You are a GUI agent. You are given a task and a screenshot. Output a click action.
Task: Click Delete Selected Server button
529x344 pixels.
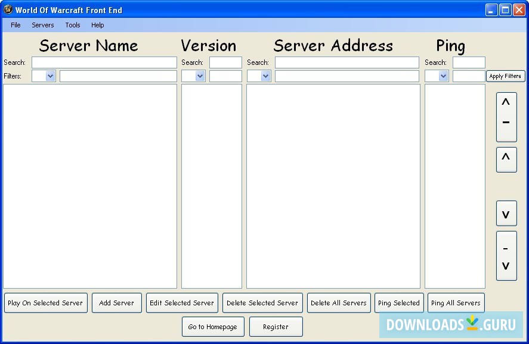262,303
